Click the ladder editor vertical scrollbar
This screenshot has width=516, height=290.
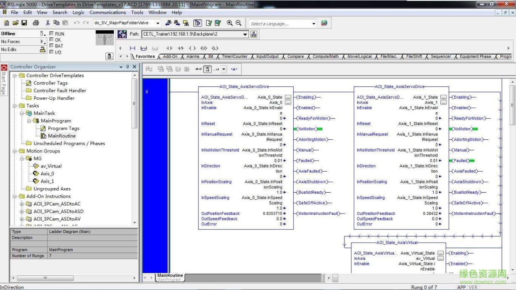(x=512, y=168)
